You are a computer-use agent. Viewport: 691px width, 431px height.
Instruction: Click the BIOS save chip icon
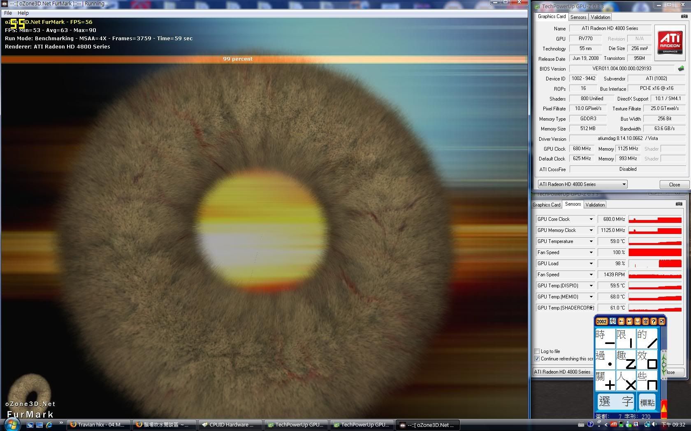681,69
